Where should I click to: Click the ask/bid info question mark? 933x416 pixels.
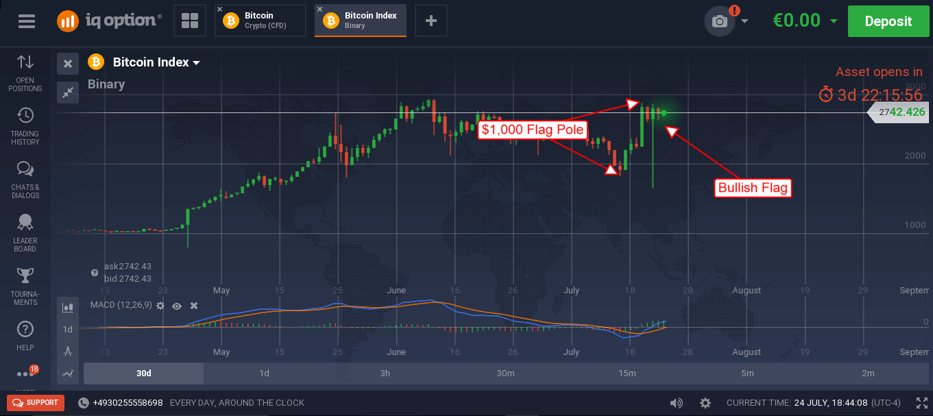pos(95,273)
